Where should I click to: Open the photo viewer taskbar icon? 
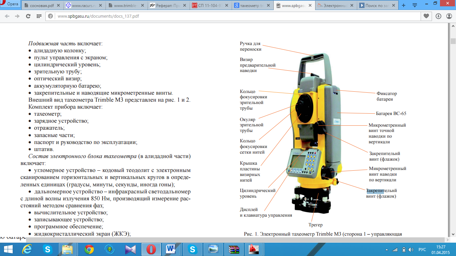[213, 249]
